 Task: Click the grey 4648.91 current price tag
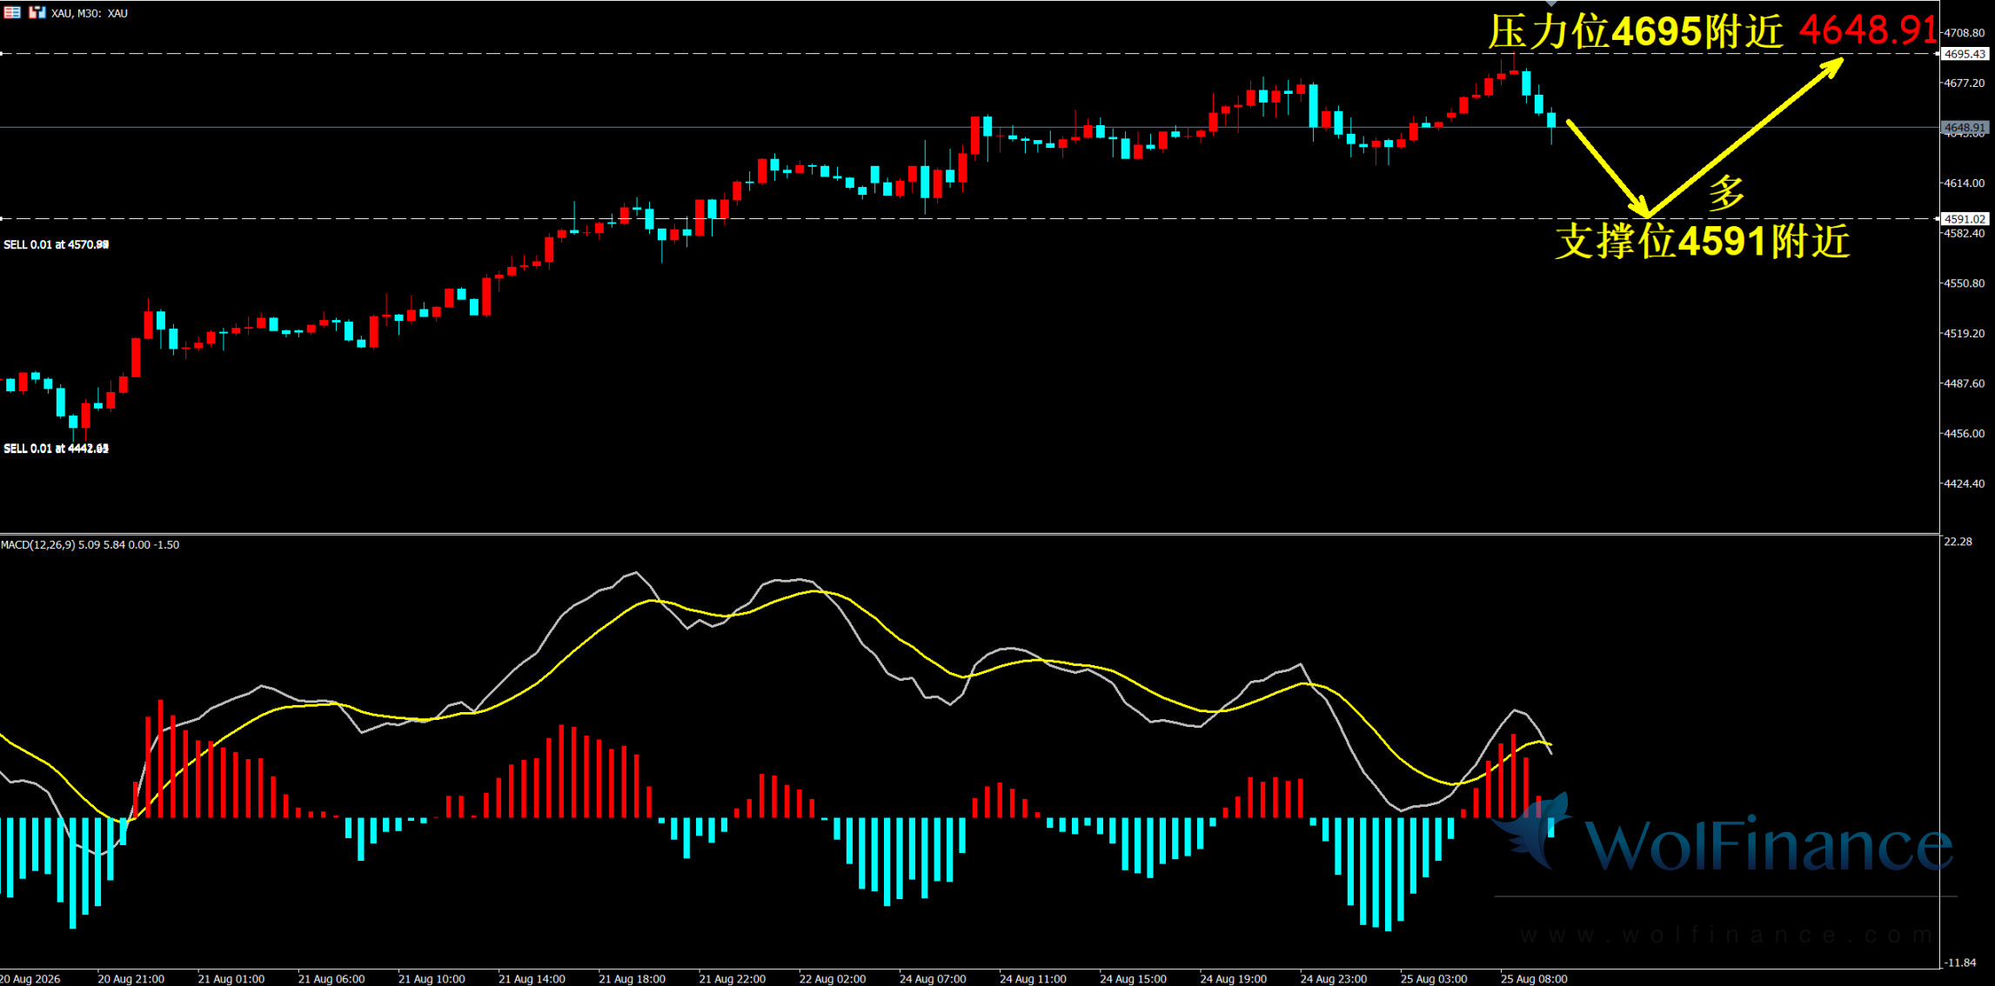pos(1965,128)
